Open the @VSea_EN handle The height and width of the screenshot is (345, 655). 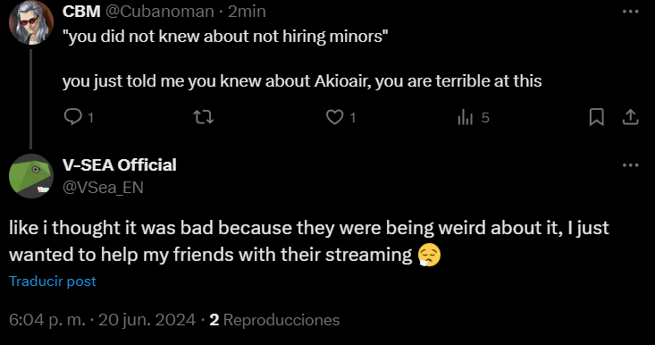(x=103, y=188)
